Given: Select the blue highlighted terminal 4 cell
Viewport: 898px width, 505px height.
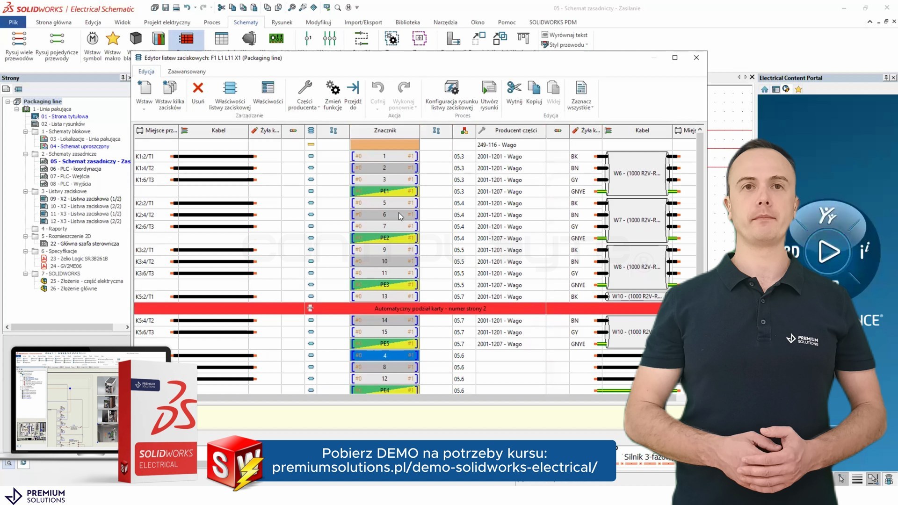Looking at the screenshot, I should [384, 355].
